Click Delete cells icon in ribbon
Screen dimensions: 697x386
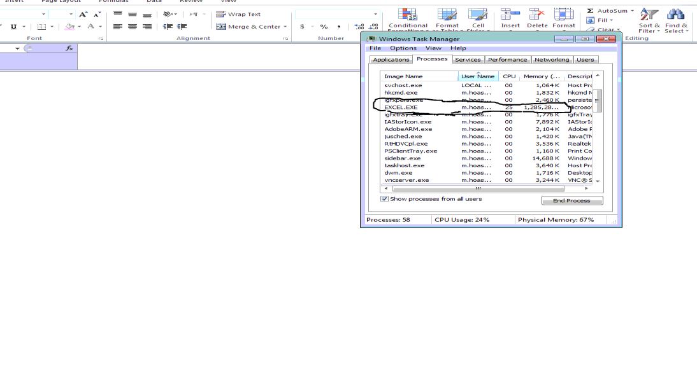point(537,15)
